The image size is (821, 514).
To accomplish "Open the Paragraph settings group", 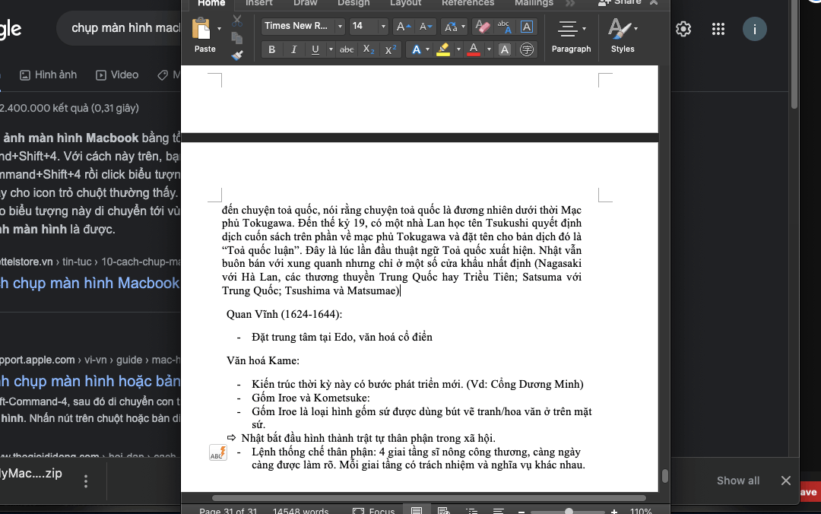I will [571, 36].
